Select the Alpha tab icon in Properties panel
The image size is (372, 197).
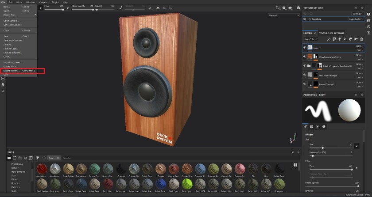point(311,126)
